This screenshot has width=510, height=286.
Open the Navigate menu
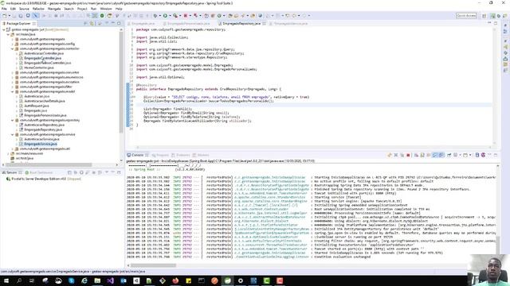click(54, 9)
